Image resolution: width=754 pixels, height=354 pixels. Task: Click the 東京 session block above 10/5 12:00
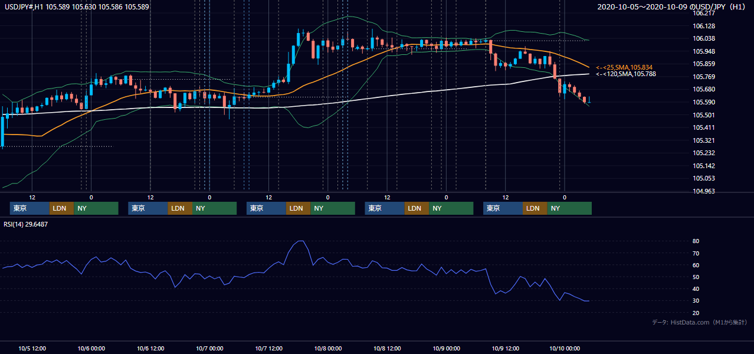pos(29,208)
